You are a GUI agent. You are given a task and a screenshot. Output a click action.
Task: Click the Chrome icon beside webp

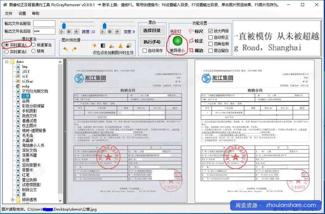coord(18,86)
